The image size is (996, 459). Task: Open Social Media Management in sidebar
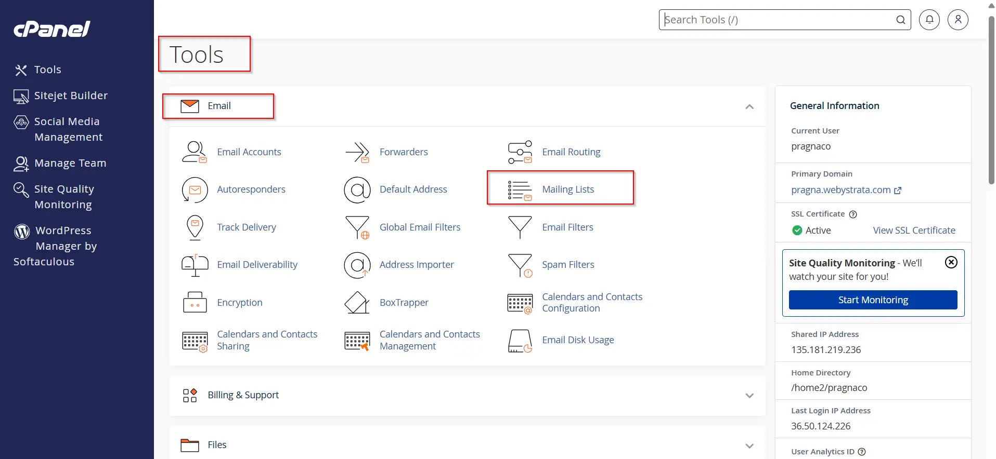click(58, 129)
